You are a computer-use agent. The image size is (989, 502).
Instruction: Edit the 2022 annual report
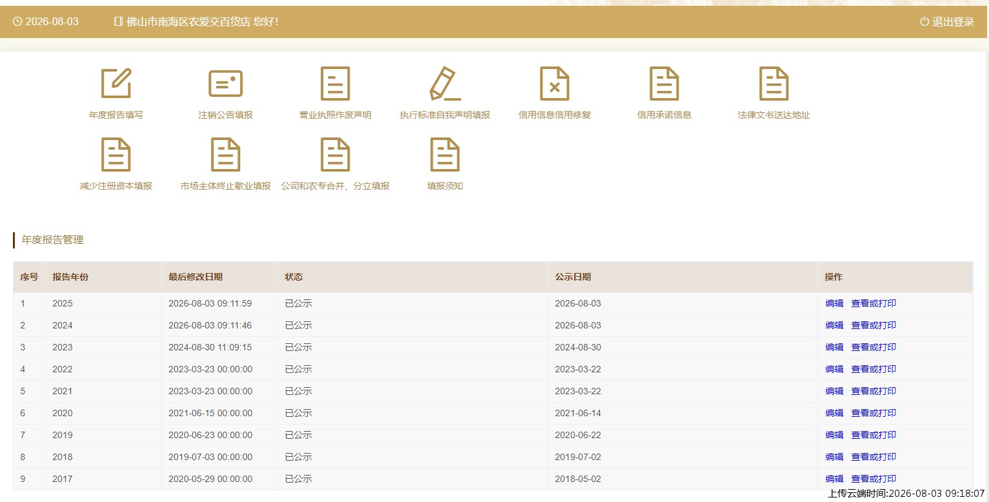click(834, 369)
